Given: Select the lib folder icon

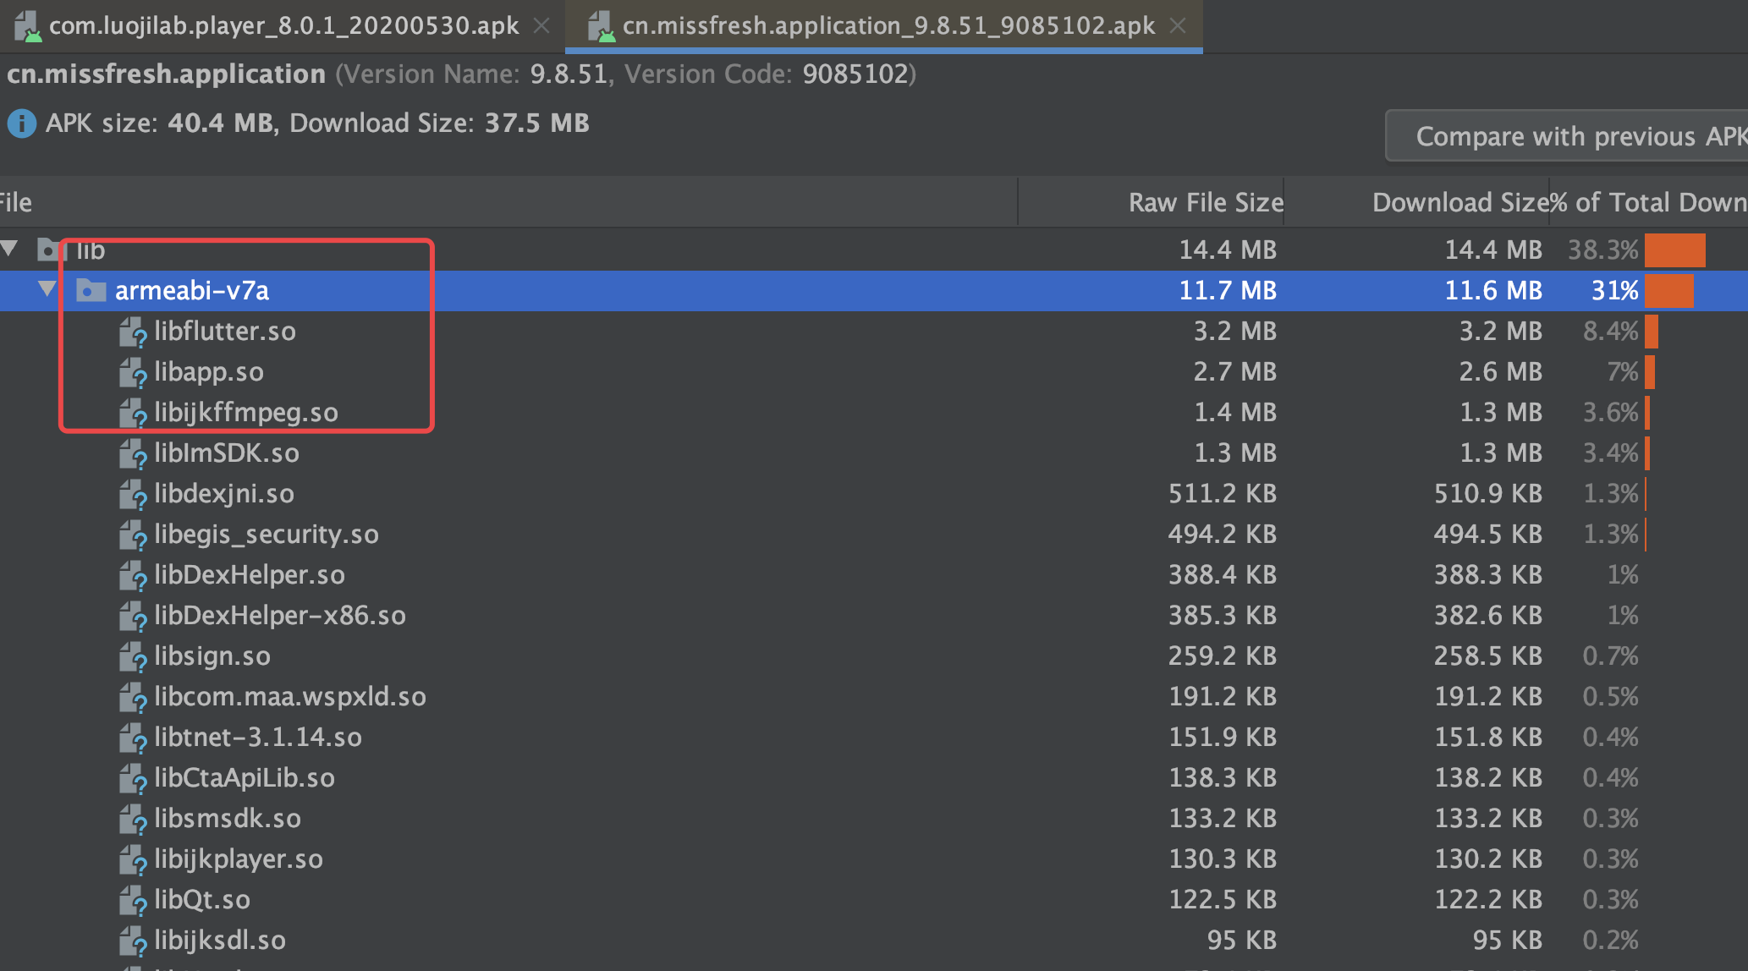Looking at the screenshot, I should pyautogui.click(x=50, y=250).
